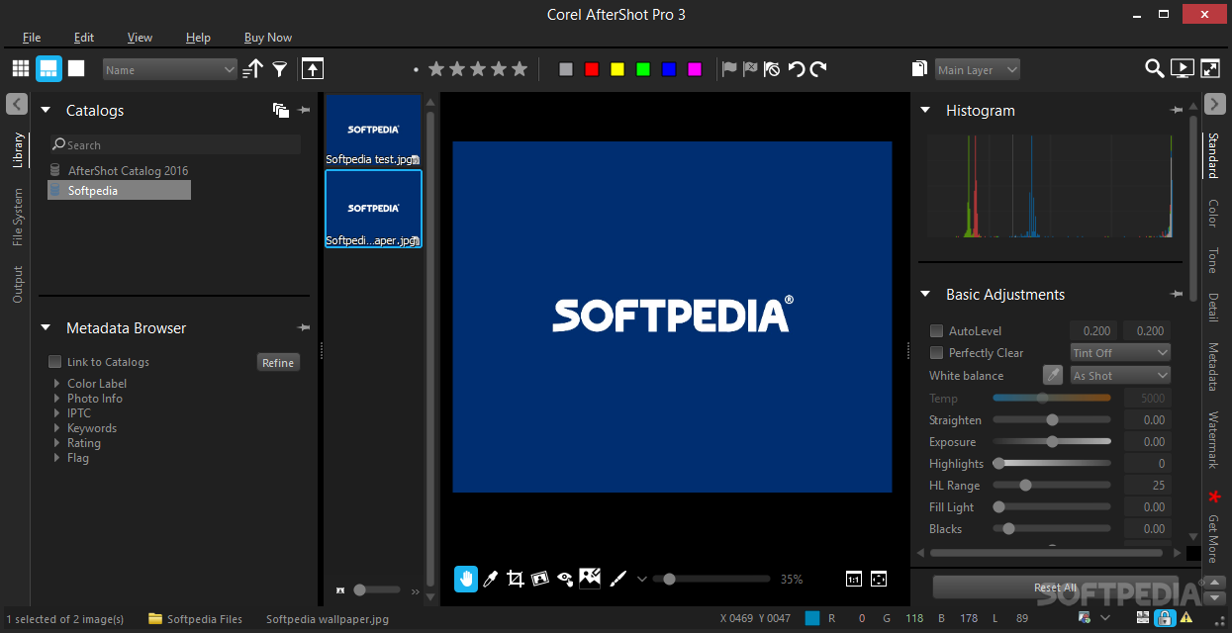The image size is (1232, 633).
Task: Flag the image as rejected
Action: (750, 69)
